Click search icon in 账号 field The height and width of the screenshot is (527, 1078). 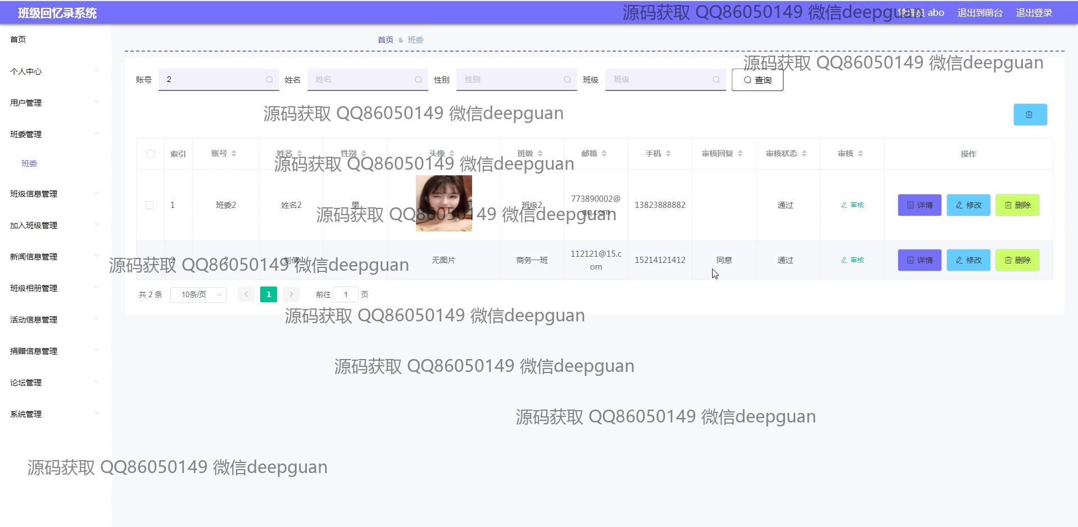tap(269, 80)
